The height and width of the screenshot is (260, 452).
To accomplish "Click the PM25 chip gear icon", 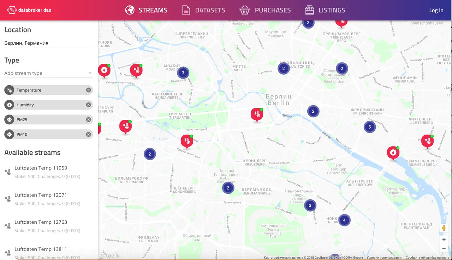I will coord(9,120).
